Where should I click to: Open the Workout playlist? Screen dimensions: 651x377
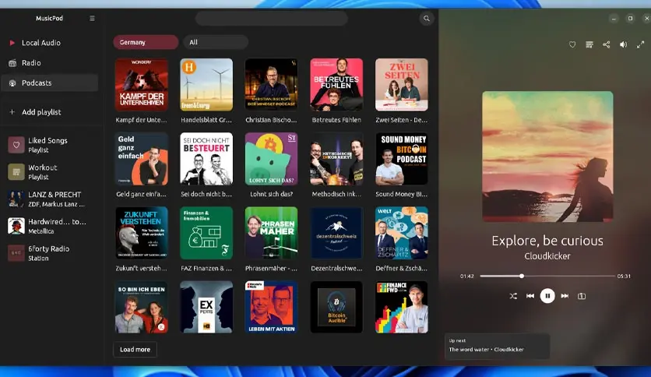pyautogui.click(x=50, y=172)
